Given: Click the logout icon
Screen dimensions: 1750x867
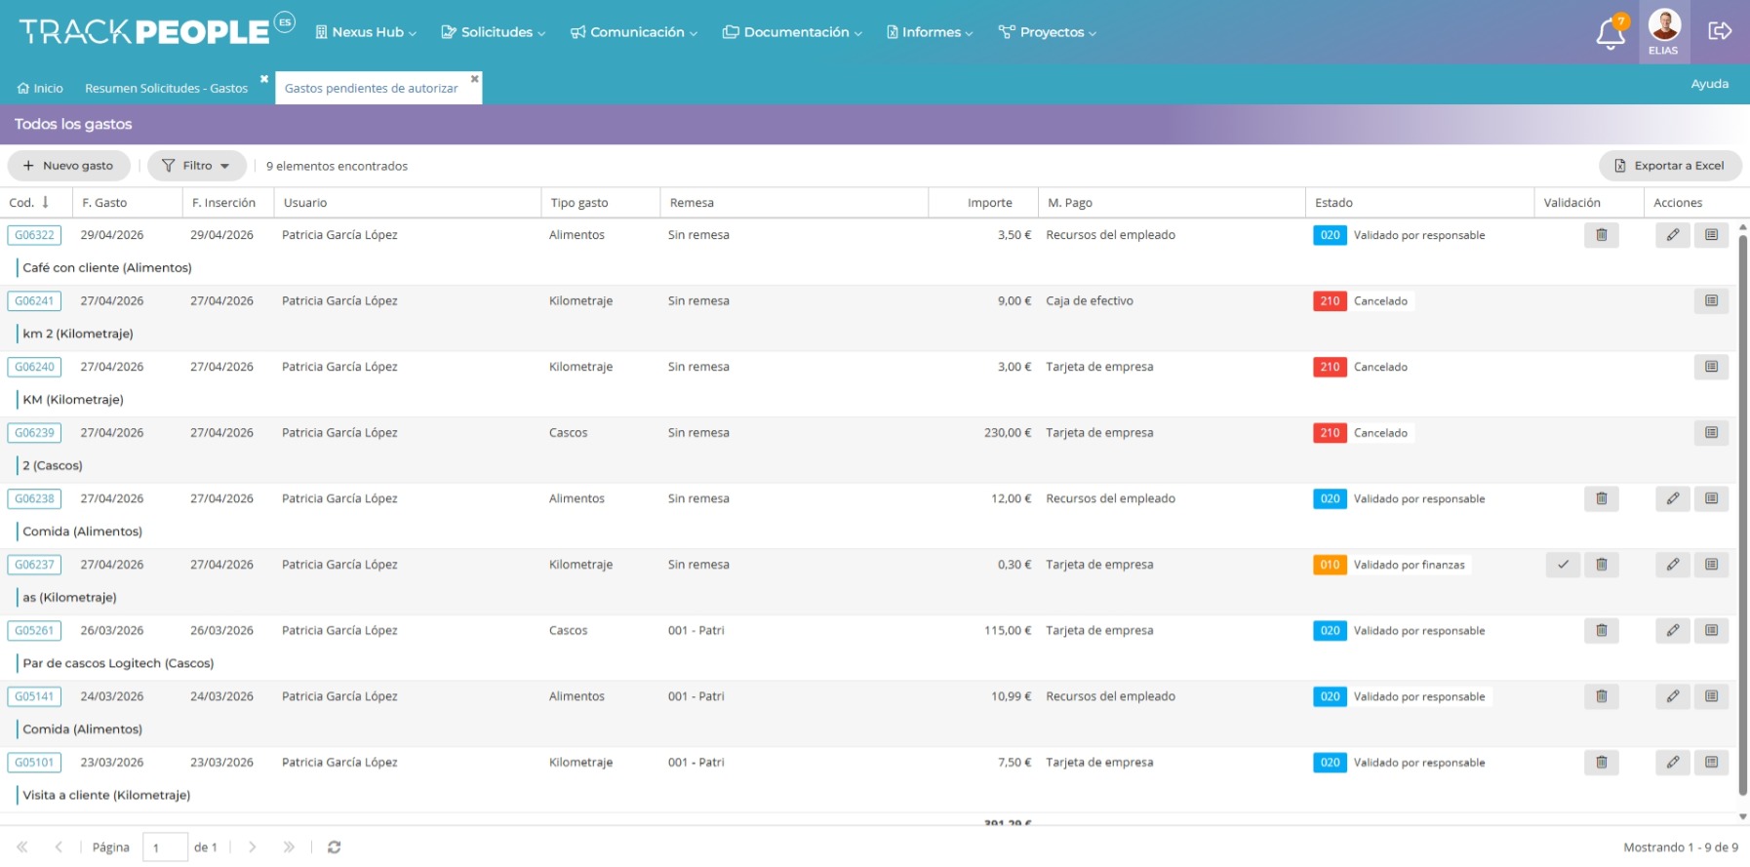Looking at the screenshot, I should 1720,31.
